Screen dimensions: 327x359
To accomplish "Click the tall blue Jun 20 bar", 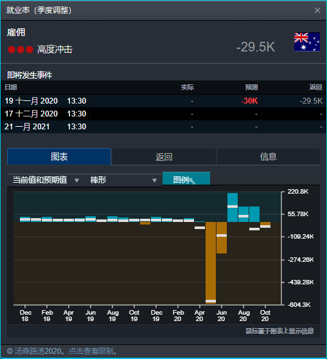I will pos(233,207).
